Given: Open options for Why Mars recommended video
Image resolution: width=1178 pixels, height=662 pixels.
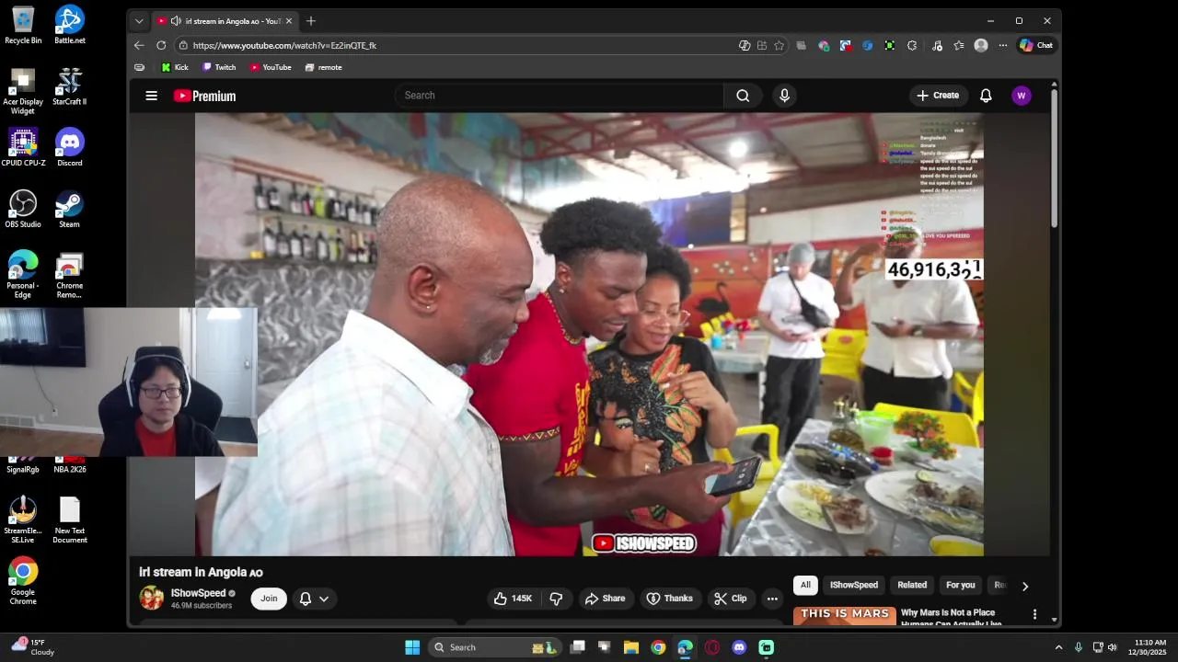Looking at the screenshot, I should 1034,614.
